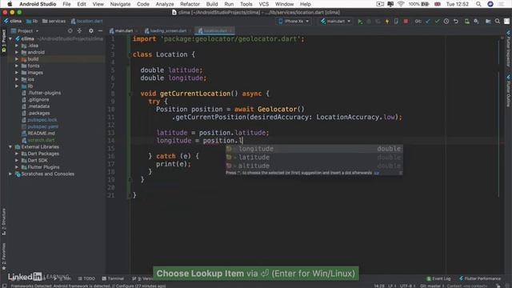Open the Apple menu

click(10, 4)
